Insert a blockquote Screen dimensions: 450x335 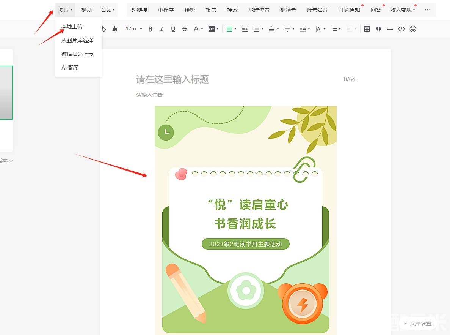point(378,29)
